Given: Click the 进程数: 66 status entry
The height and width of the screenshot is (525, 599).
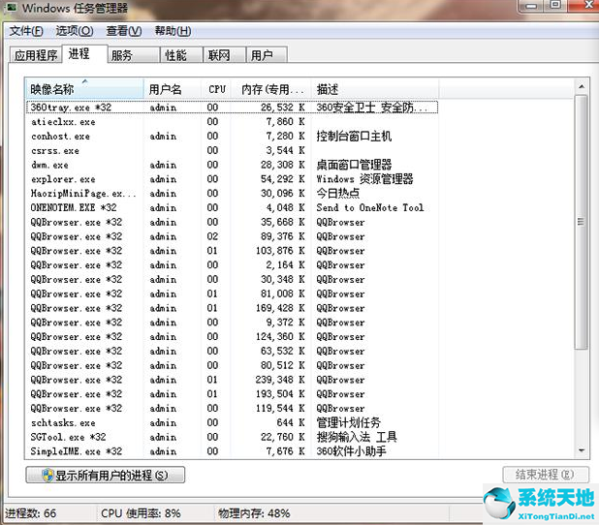Looking at the screenshot, I should click(x=31, y=513).
